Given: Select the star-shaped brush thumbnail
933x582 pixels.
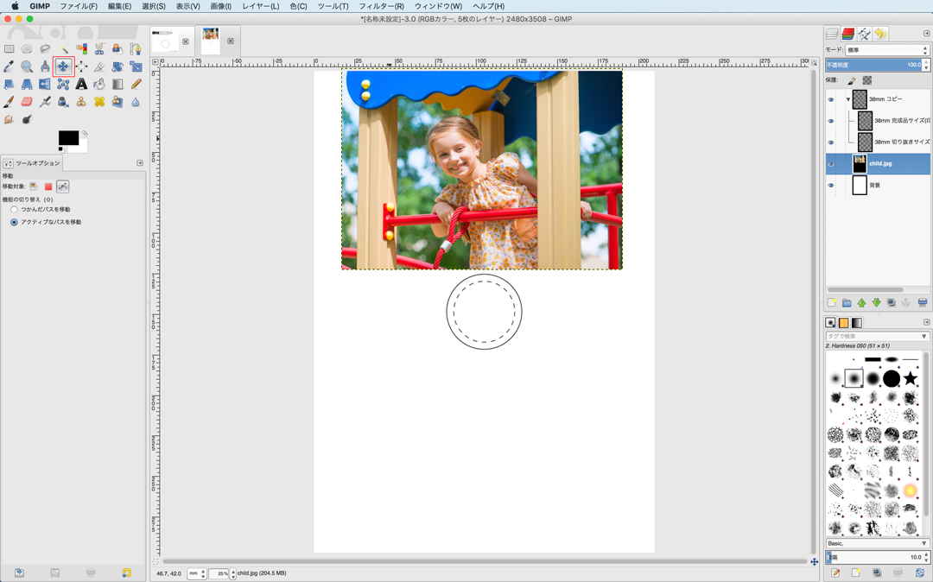Looking at the screenshot, I should click(x=911, y=378).
